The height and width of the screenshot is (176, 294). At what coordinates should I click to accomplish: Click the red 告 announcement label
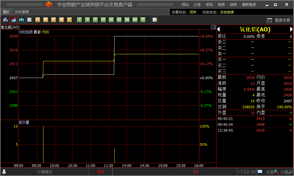[x=196, y=172]
